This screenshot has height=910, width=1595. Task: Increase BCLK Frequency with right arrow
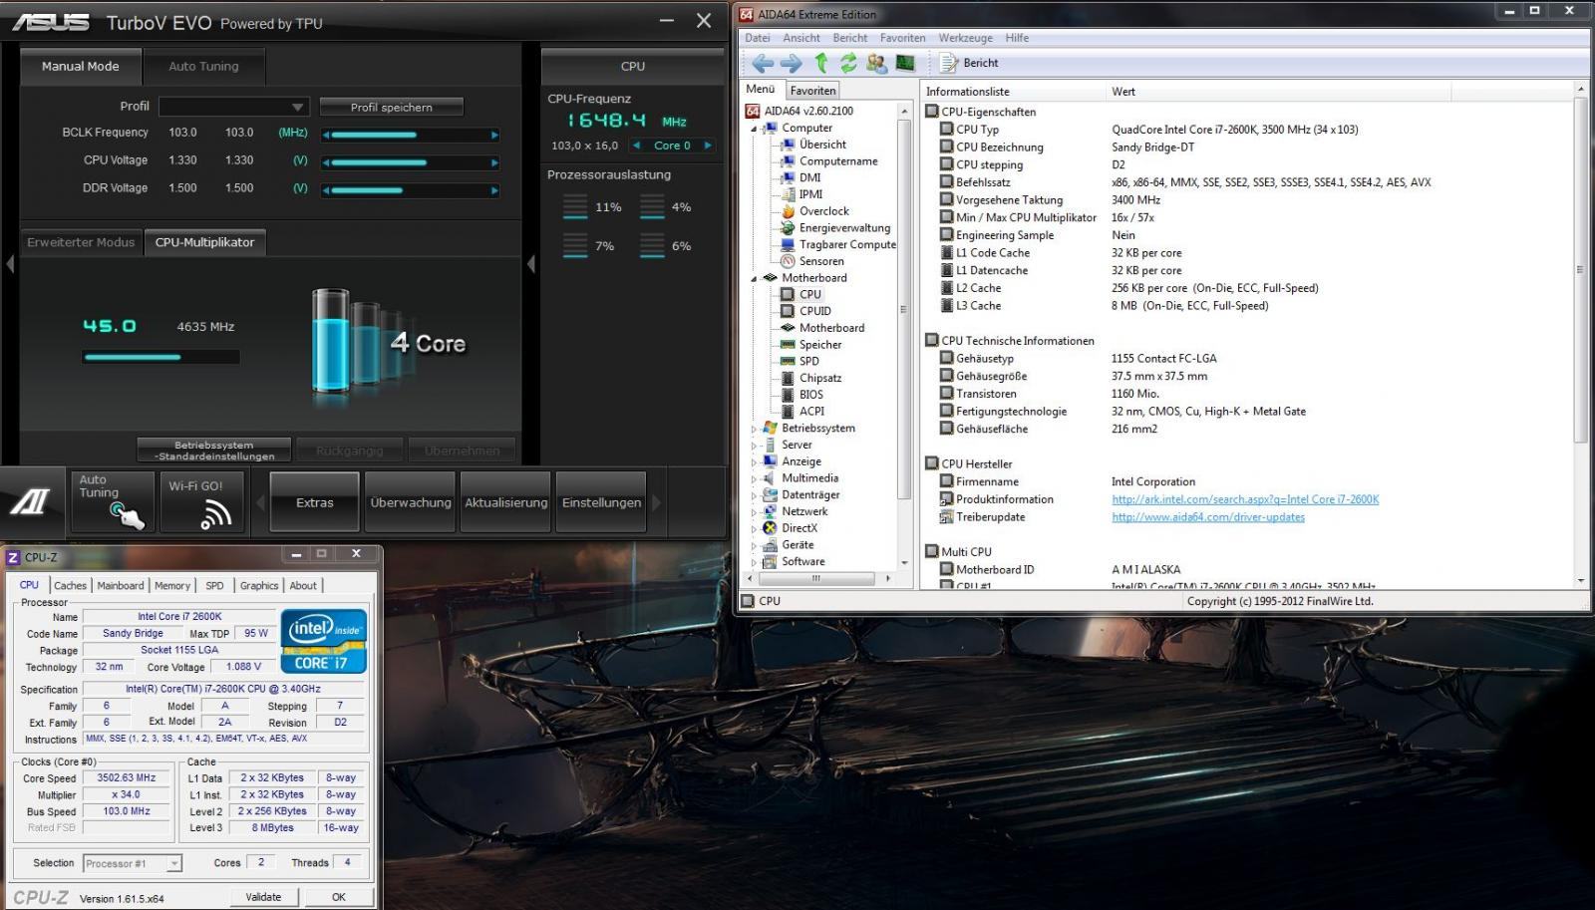494,135
